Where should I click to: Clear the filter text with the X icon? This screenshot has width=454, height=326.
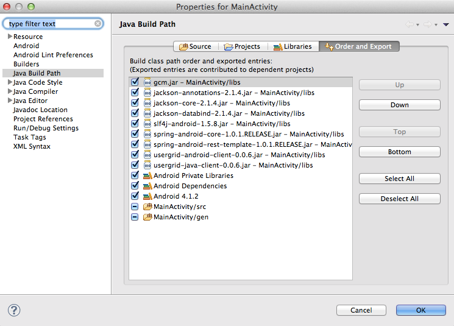98,23
